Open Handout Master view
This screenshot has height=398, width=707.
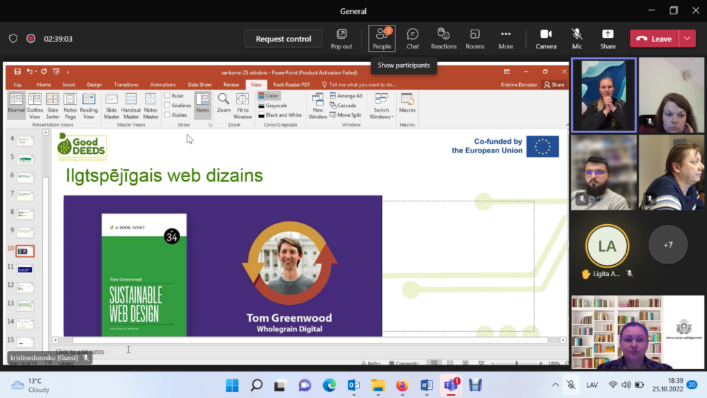coord(130,106)
